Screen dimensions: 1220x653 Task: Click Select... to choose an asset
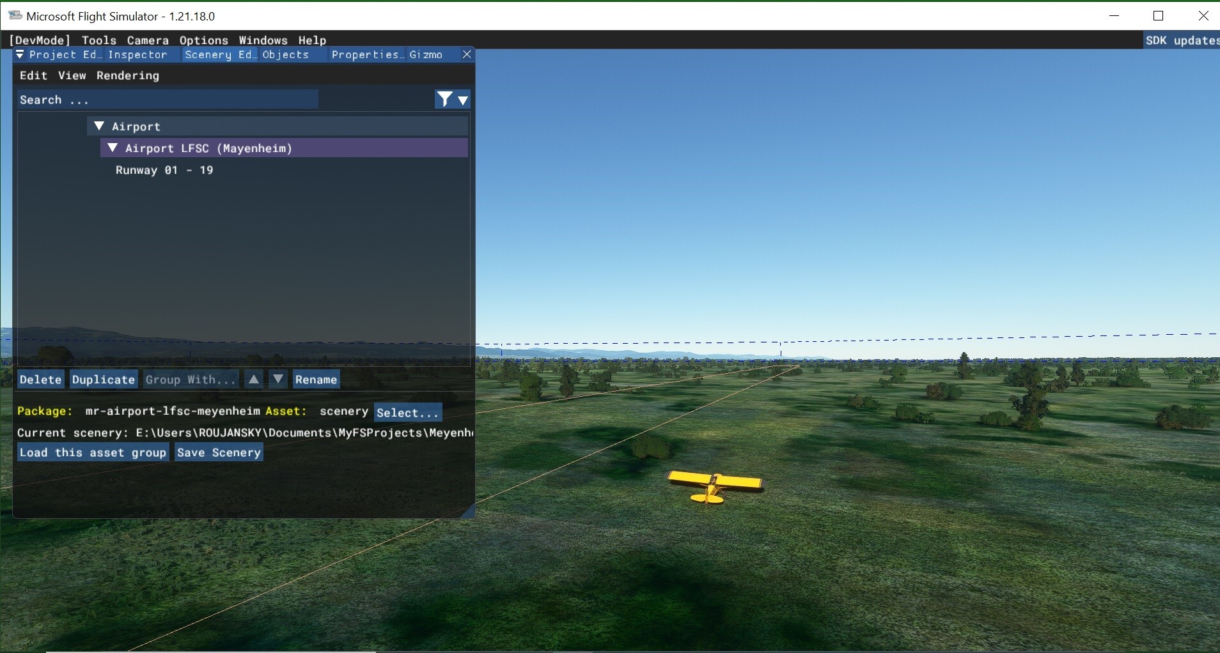[408, 412]
